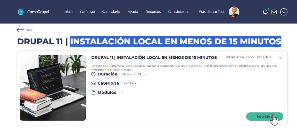Click the Inscribirse button
Viewport: 297px width, 134px height.
pyautogui.click(x=265, y=117)
